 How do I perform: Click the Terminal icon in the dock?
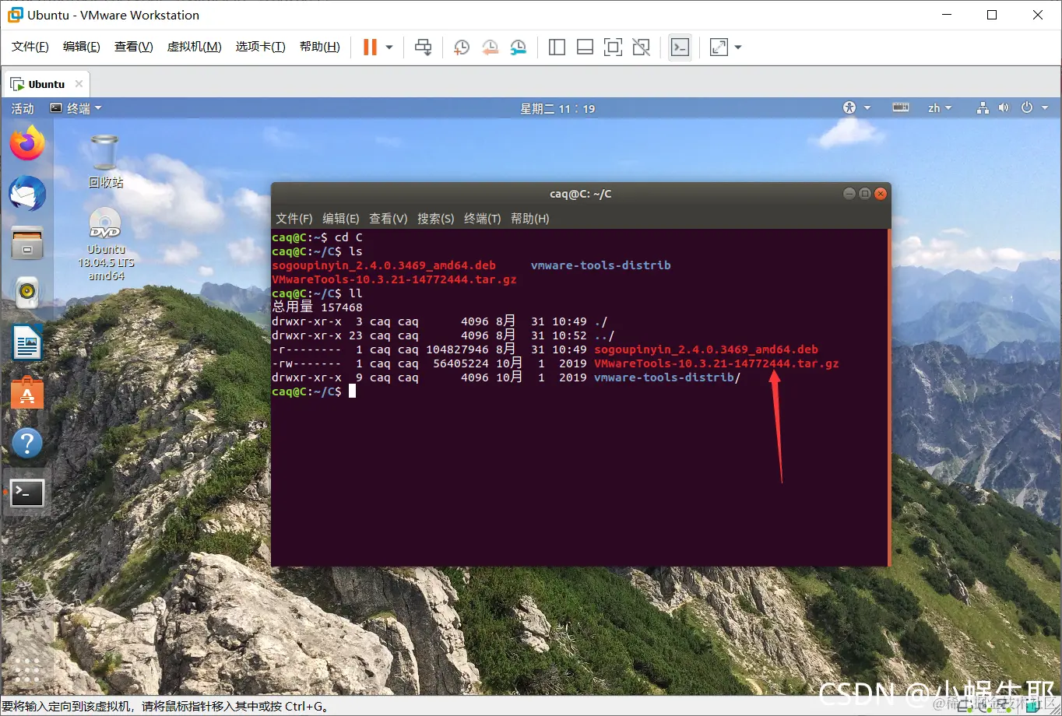click(x=27, y=493)
